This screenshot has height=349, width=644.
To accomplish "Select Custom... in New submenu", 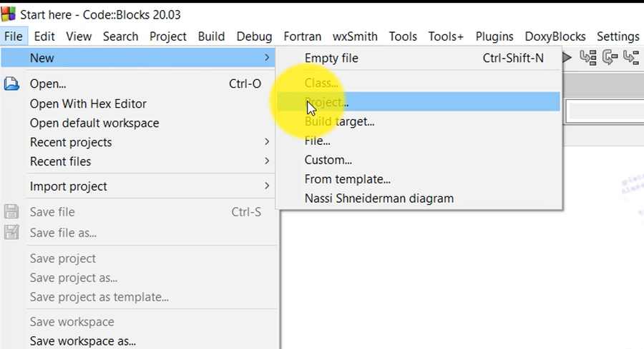I will click(419, 160).
